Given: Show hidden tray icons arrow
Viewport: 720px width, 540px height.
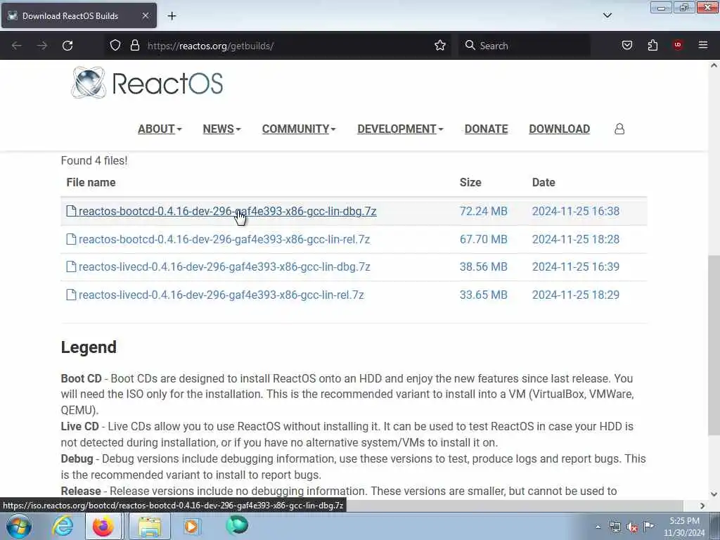Looking at the screenshot, I should point(598,527).
